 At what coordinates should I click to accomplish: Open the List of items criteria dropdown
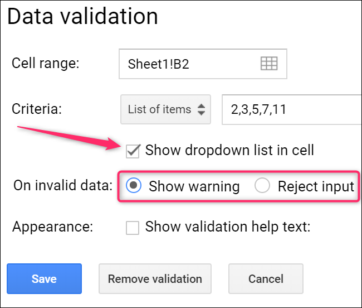click(165, 109)
